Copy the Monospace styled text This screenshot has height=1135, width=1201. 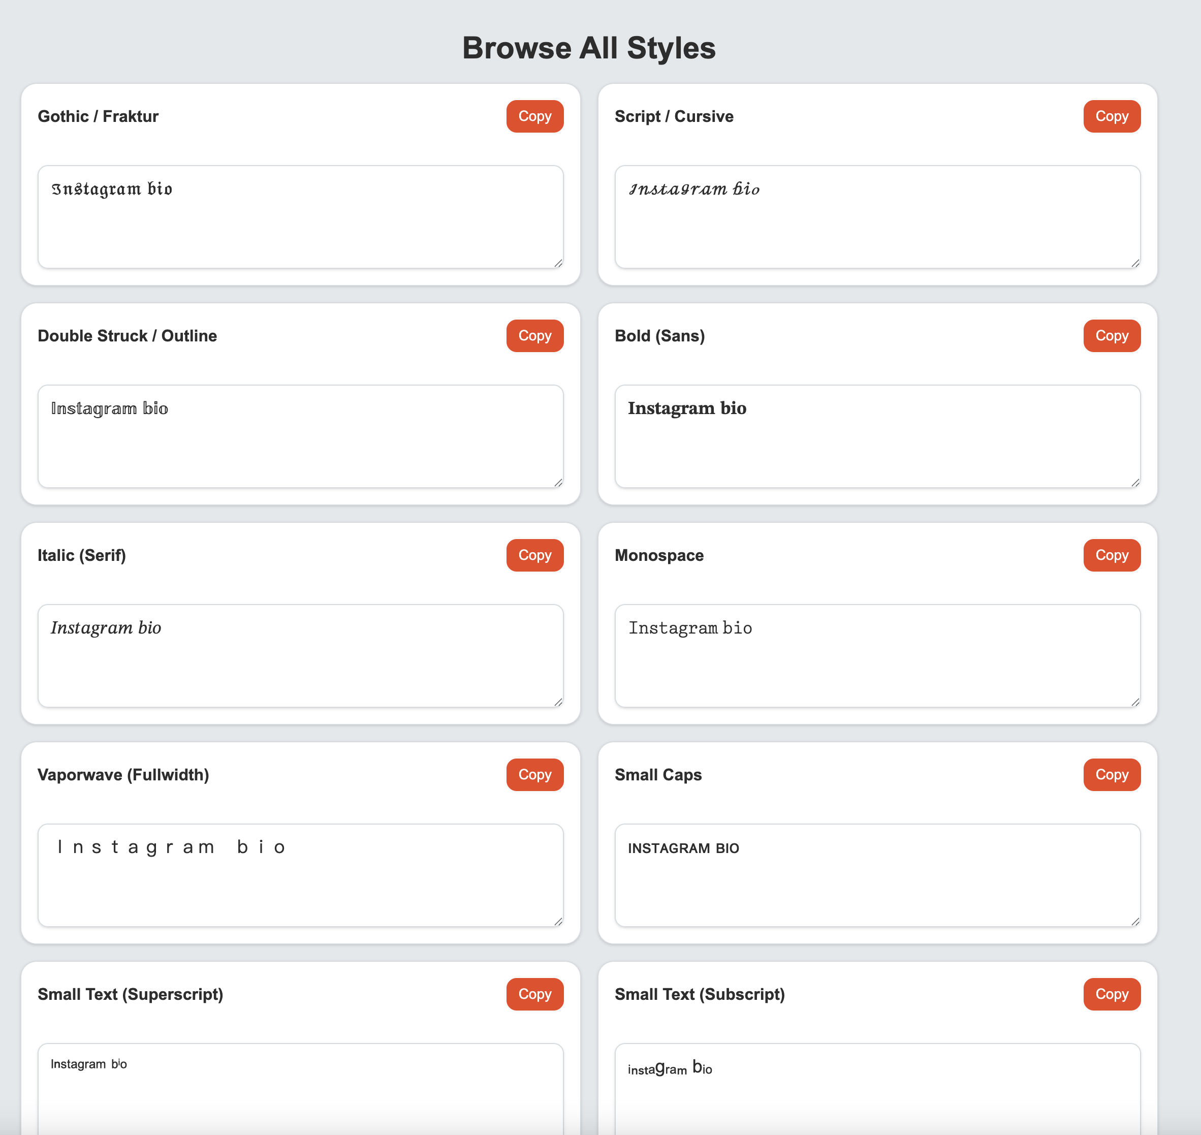coord(1112,555)
